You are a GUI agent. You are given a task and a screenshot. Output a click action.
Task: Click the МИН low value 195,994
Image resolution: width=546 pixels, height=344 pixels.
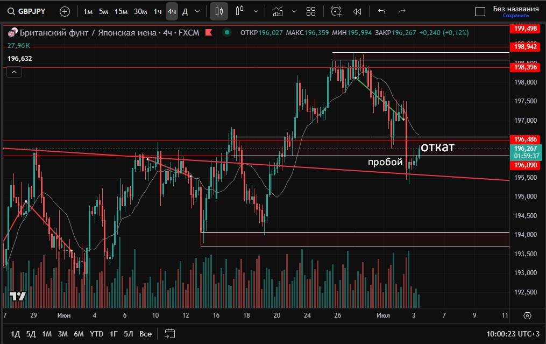point(359,33)
